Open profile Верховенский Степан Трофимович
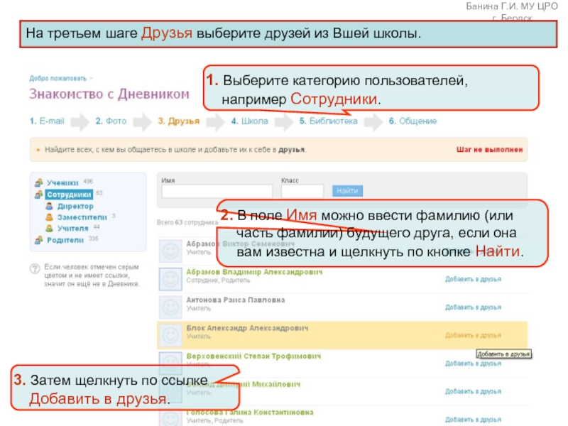568x426 pixels. tap(253, 356)
